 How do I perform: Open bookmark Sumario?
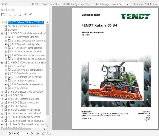coord(12,30)
